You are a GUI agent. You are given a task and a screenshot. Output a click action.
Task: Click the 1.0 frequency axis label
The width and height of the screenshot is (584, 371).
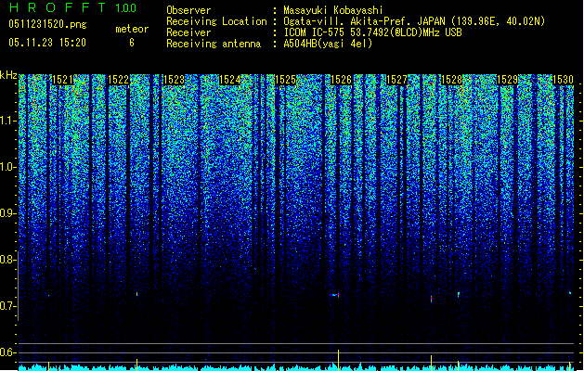[x=8, y=167]
